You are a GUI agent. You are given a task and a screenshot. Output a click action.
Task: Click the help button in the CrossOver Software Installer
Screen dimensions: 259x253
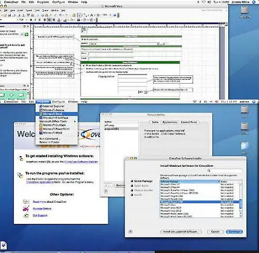[130, 232]
